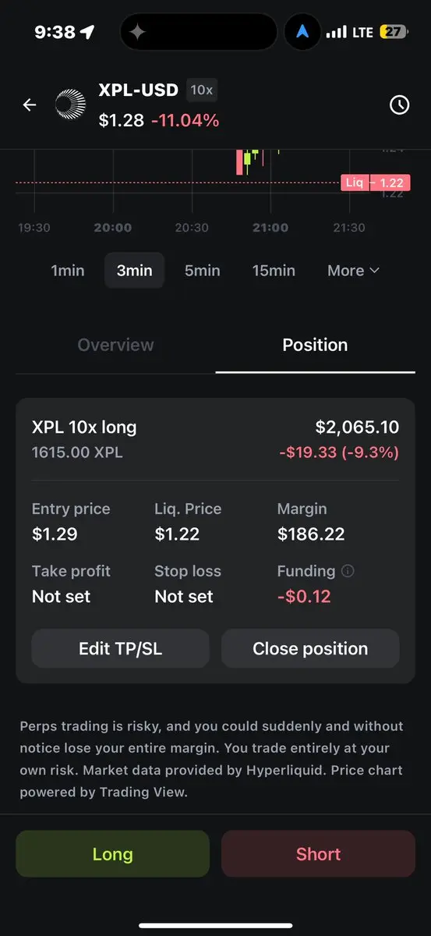
Task: Tap the 10x leverage badge
Action: 201,90
